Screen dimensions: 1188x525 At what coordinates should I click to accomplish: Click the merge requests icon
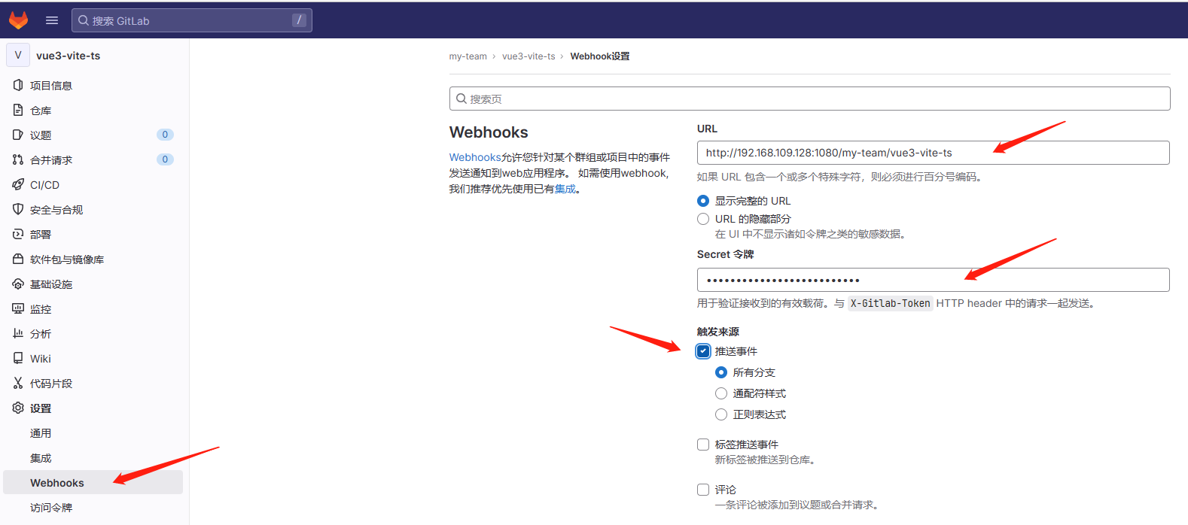click(x=18, y=160)
